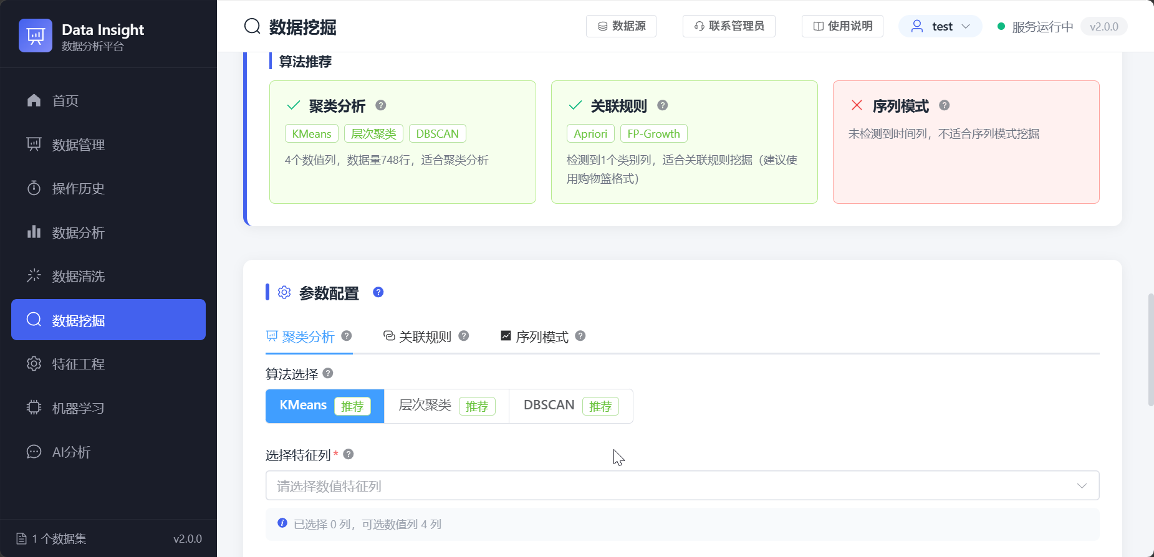
Task: Click help icon next to 聚类分析 recommendation card
Action: coord(381,106)
